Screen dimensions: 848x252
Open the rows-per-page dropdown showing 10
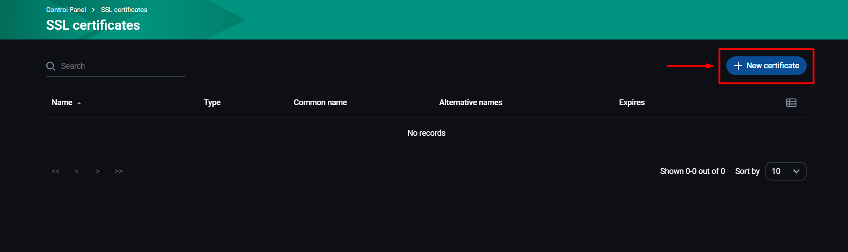point(786,171)
